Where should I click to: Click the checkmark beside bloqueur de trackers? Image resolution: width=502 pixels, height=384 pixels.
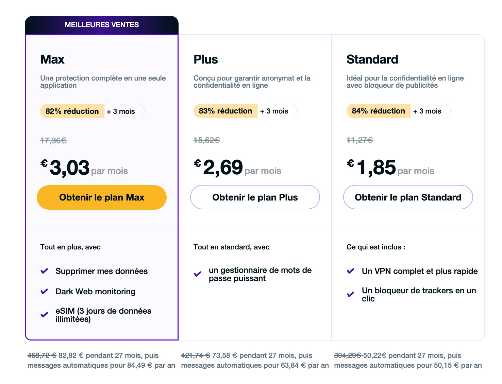[350, 295]
